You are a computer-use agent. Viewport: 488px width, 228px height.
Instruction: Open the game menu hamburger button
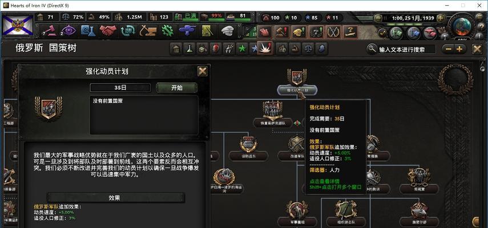pyautogui.click(x=480, y=17)
